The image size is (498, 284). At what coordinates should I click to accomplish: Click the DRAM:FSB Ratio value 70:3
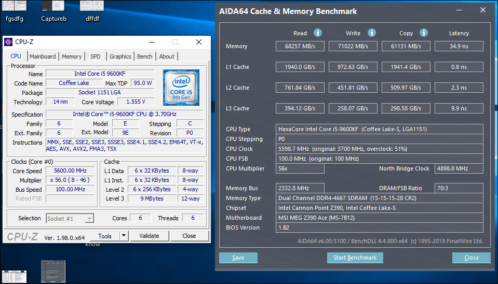459,188
